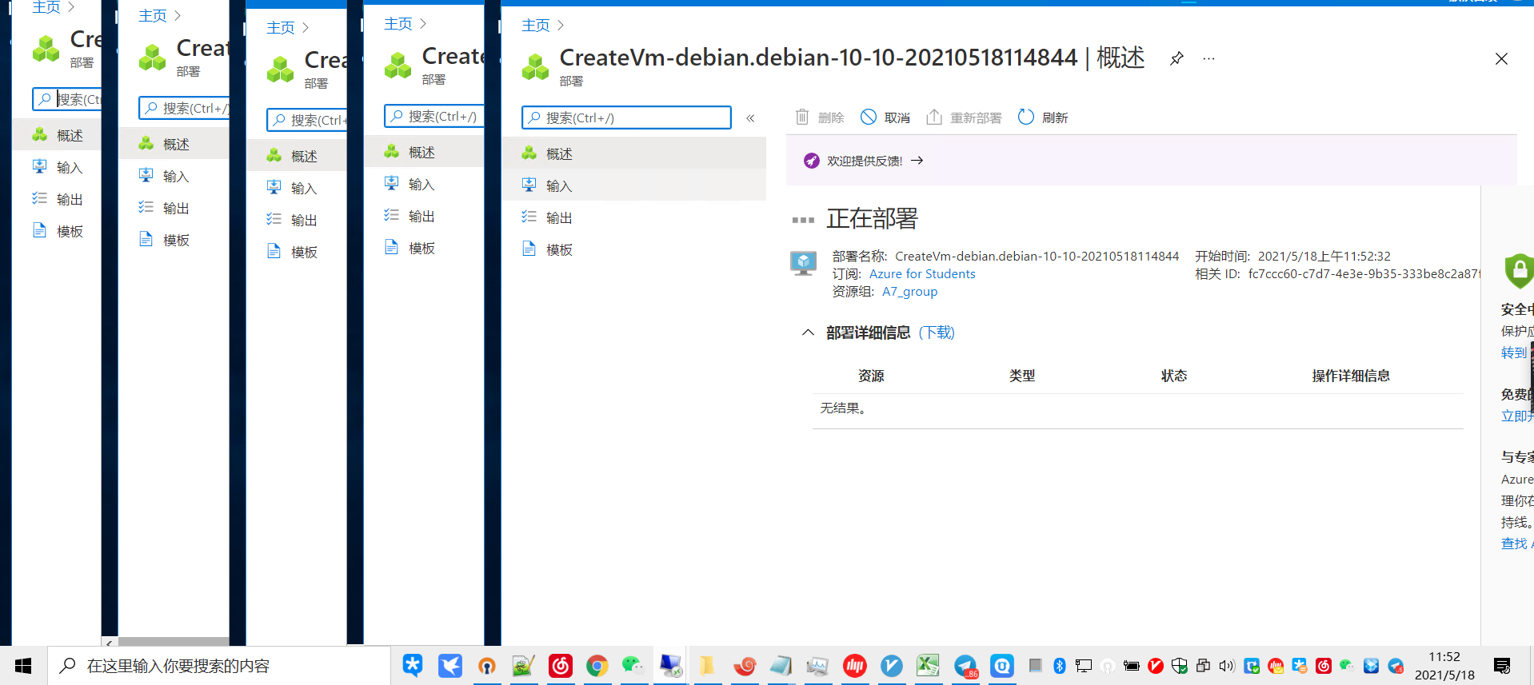Click the Refresh (刷新) toolbar icon
The height and width of the screenshot is (685, 1534).
pos(1026,117)
